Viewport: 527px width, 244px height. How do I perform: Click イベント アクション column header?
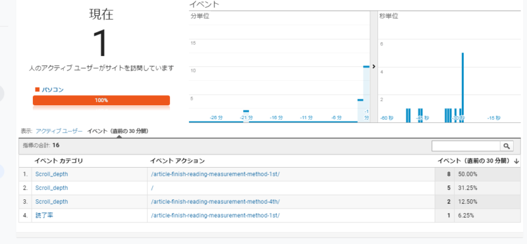click(x=177, y=161)
